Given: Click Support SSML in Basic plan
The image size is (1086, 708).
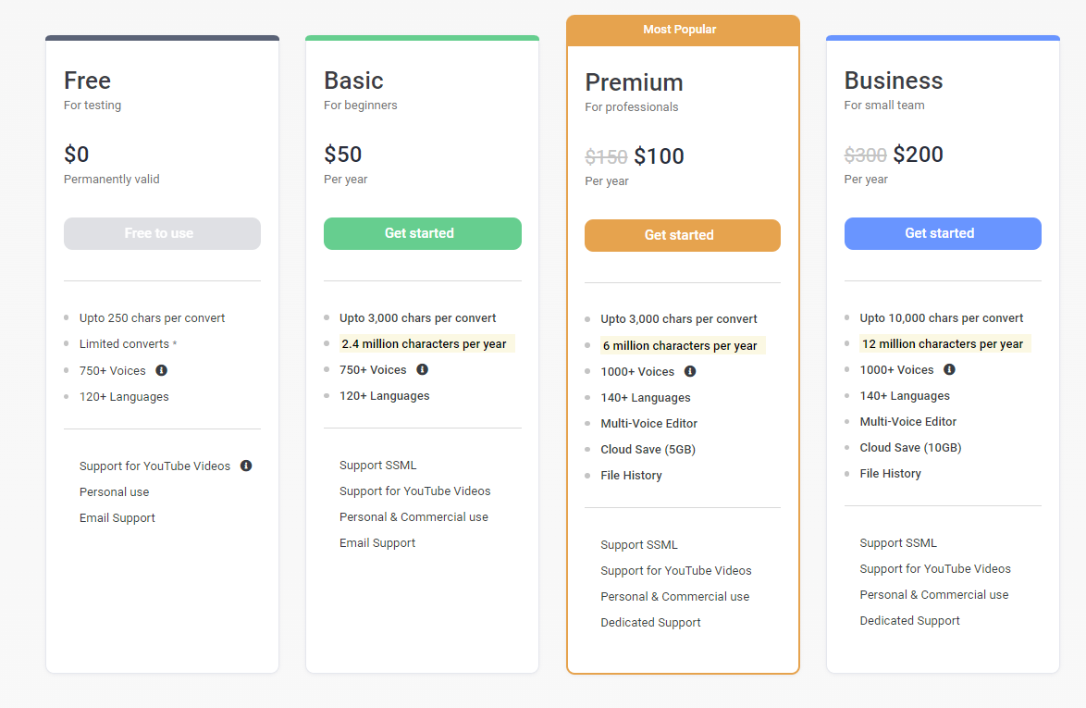Looking at the screenshot, I should [x=377, y=465].
